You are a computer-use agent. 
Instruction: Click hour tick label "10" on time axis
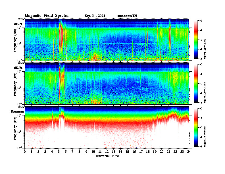click(93, 152)
